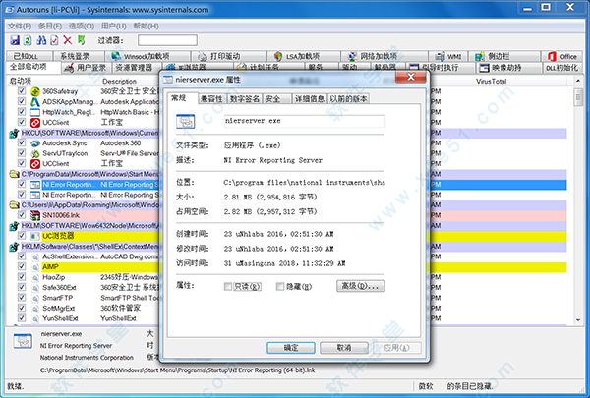
Task: Open the 条目(E) menu
Action: 50,26
